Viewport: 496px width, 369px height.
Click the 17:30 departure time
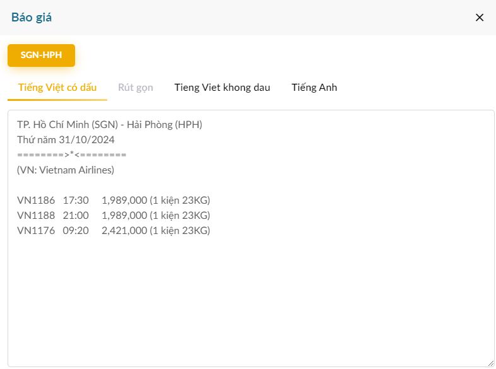pyautogui.click(x=75, y=200)
